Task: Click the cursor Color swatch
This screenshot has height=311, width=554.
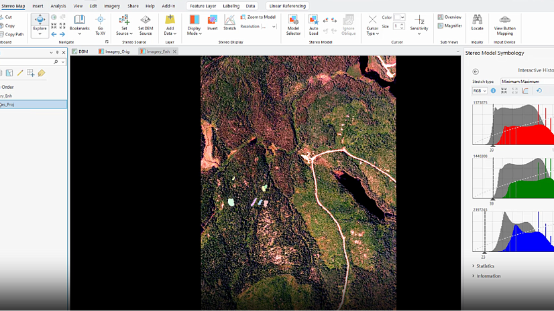Action: [397, 17]
